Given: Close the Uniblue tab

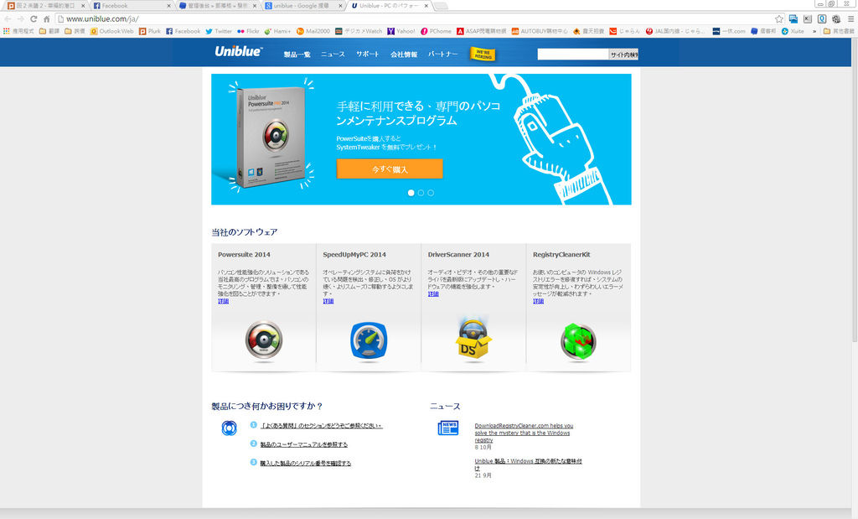Looking at the screenshot, I should coord(426,6).
